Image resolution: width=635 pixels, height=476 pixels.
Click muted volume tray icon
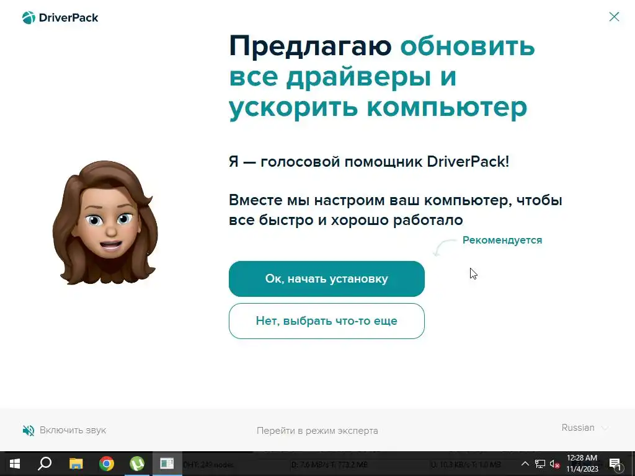[x=555, y=464]
